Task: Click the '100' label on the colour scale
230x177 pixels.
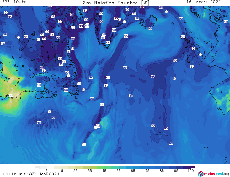Action: [191, 170]
